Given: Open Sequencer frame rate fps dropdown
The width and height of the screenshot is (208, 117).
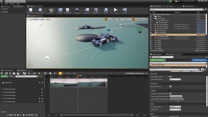Looking at the screenshot, I should tap(68, 73).
